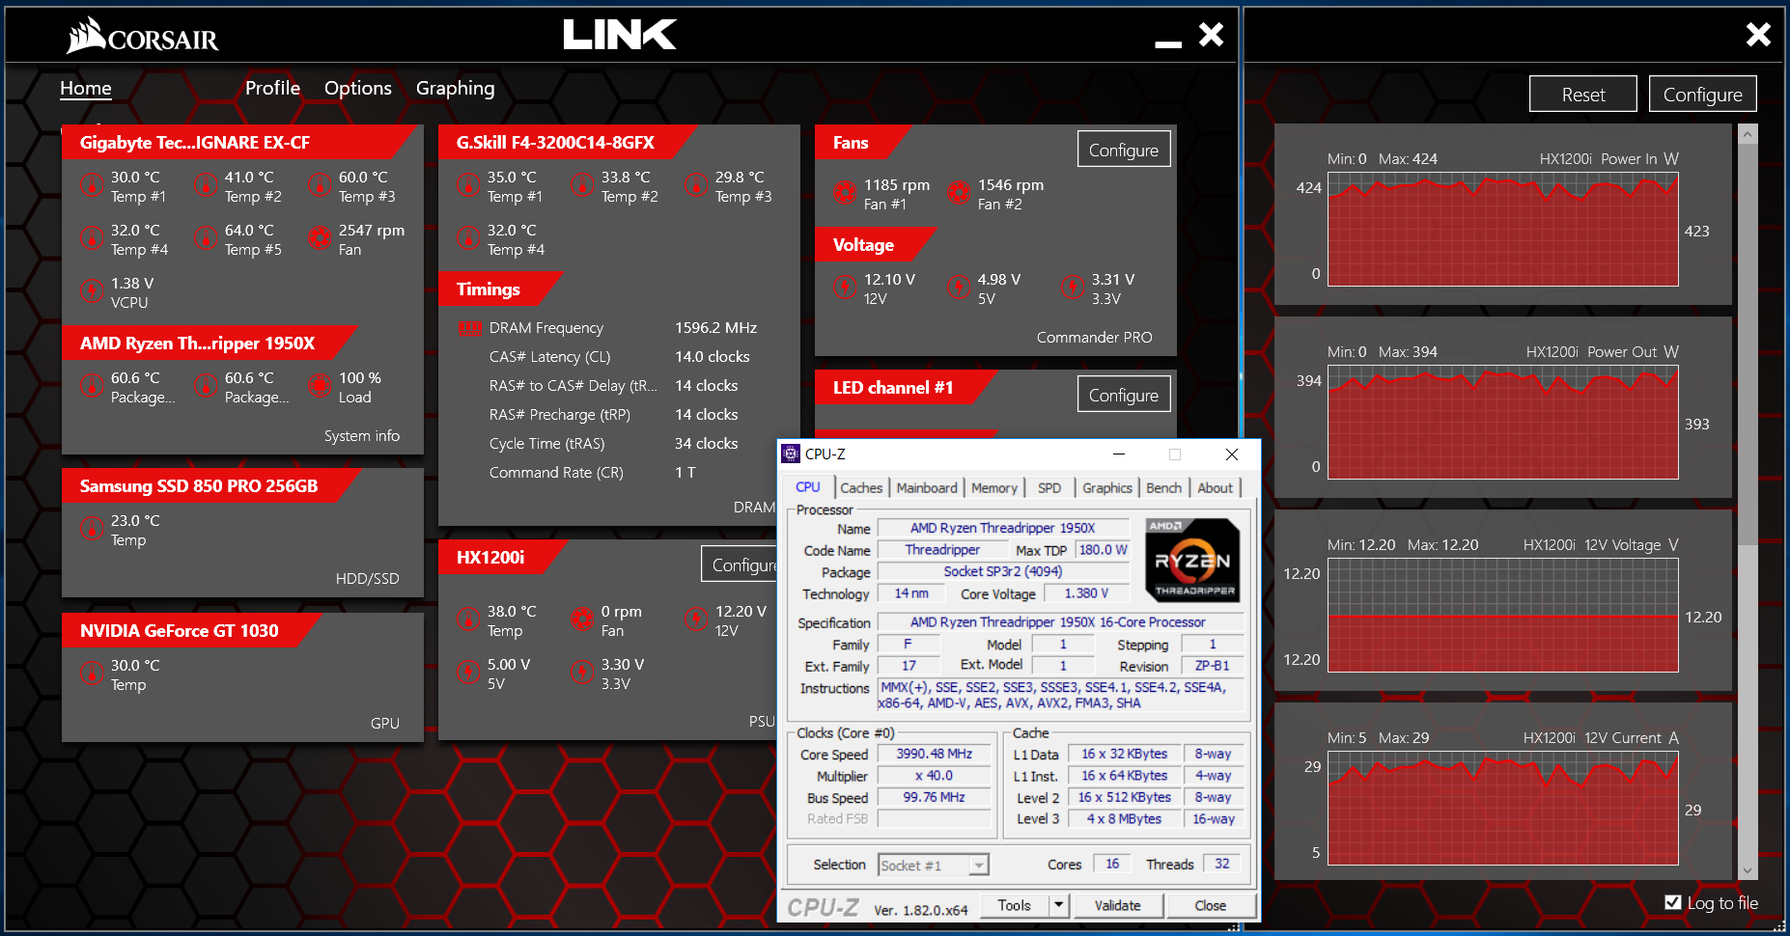Viewport: 1790px width, 936px height.
Task: Click the HX1200i 12V Voltage graph
Action: [x=1503, y=616]
